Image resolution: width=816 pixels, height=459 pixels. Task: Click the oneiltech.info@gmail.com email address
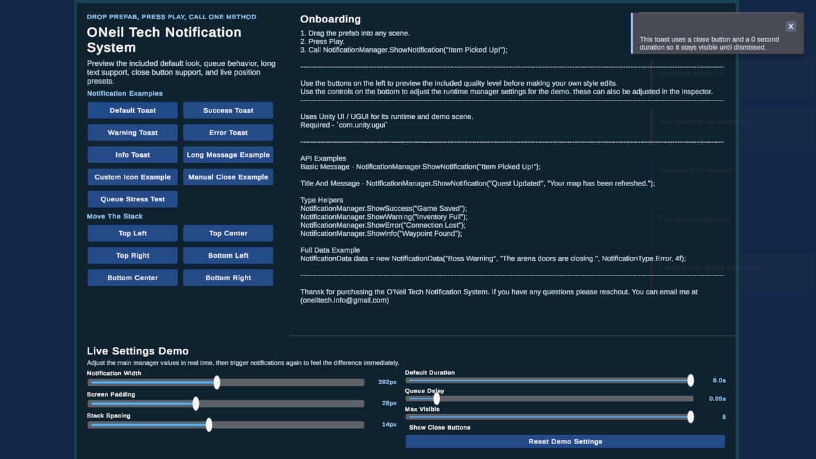click(x=345, y=300)
